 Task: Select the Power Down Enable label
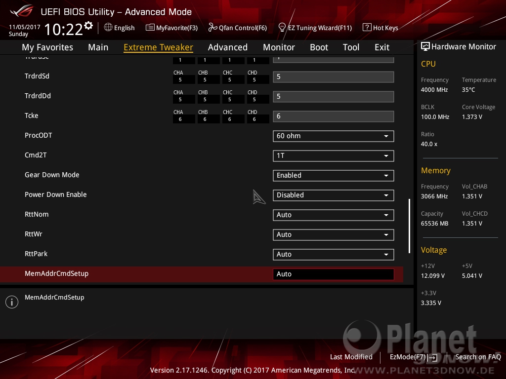(55, 194)
